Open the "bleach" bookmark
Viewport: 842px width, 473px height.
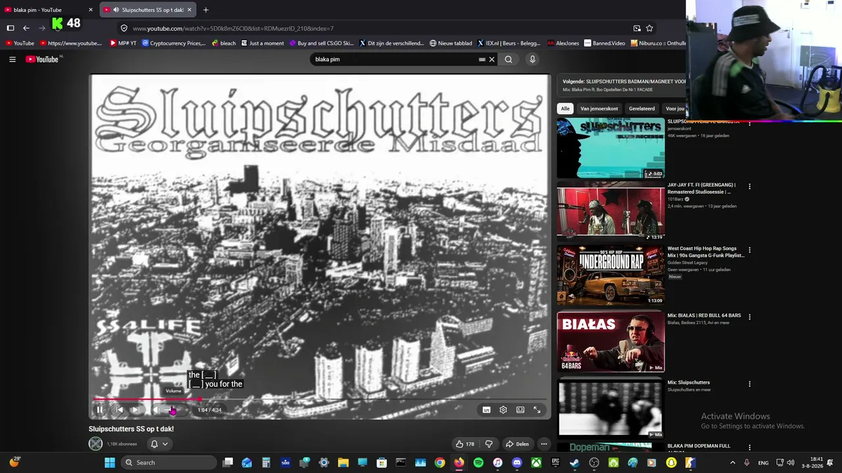(224, 43)
